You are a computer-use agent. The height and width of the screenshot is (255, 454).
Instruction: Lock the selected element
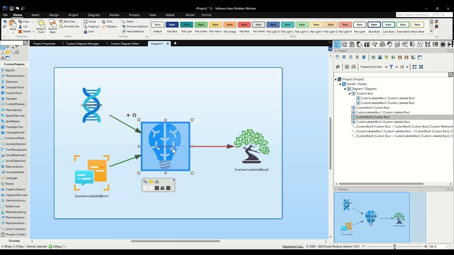coord(89,32)
